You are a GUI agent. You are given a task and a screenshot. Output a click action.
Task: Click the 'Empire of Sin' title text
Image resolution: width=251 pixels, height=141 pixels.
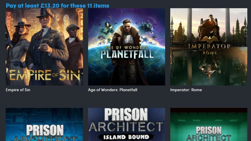[18, 90]
